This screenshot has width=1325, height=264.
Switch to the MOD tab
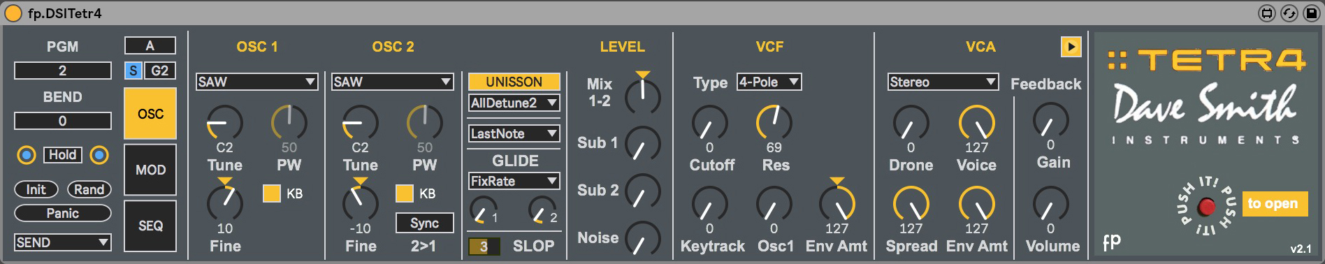click(x=150, y=170)
